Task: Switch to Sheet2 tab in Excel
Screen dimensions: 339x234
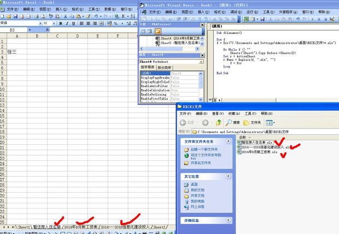Action: (x=159, y=227)
